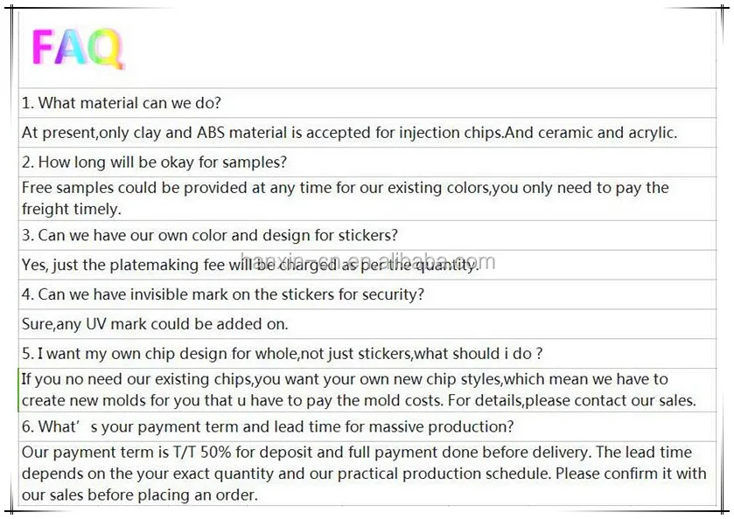Select question 4 about invisible security mark
The width and height of the screenshot is (734, 519).
(x=222, y=294)
